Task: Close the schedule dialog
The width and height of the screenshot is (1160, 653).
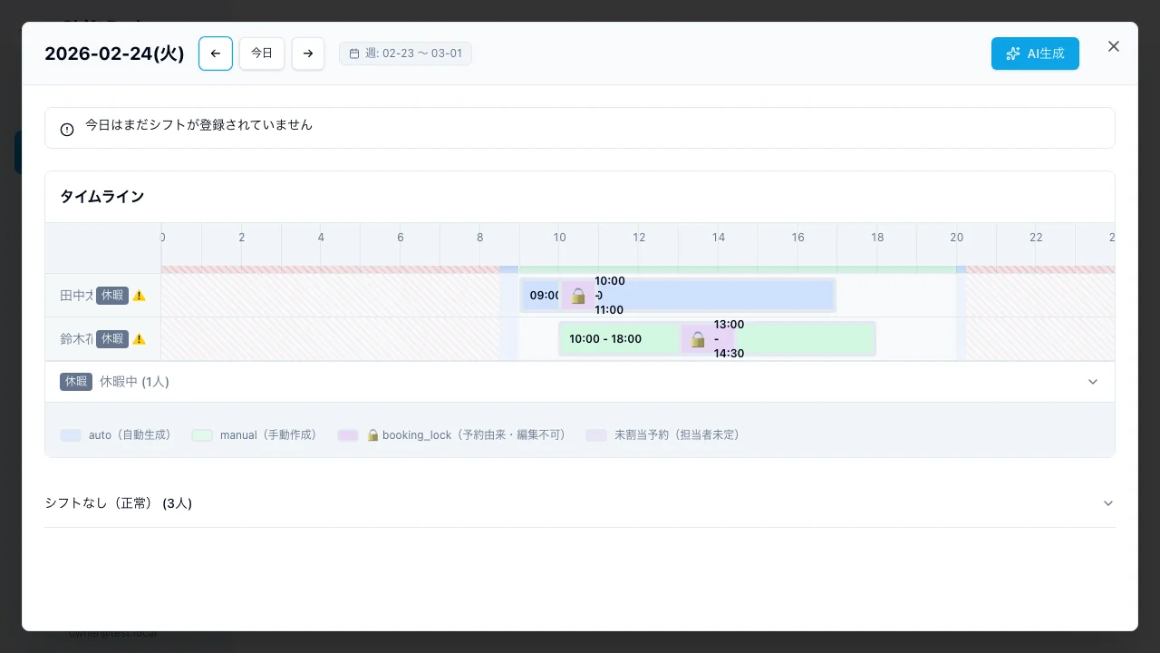Action: pos(1114,46)
